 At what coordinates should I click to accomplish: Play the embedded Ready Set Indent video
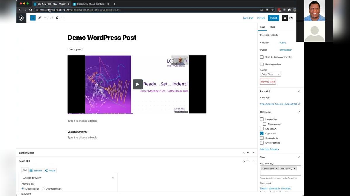click(x=138, y=84)
